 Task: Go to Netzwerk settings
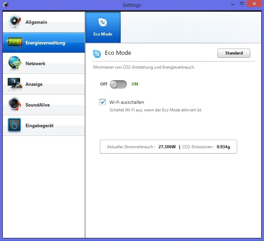[44, 63]
